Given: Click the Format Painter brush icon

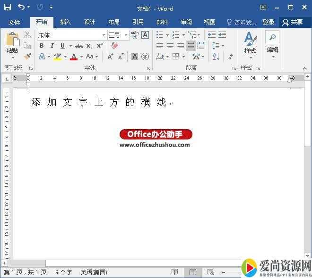Looking at the screenshot, I should pyautogui.click(x=27, y=57).
